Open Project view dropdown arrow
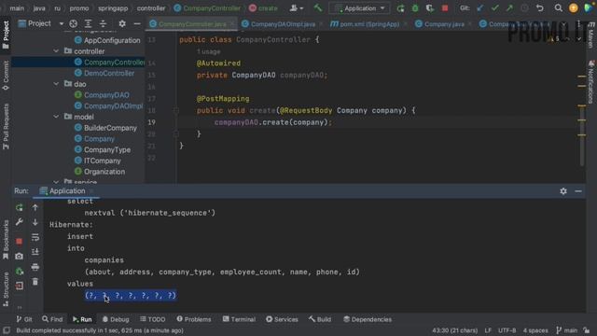This screenshot has width=597, height=336. tap(62, 23)
